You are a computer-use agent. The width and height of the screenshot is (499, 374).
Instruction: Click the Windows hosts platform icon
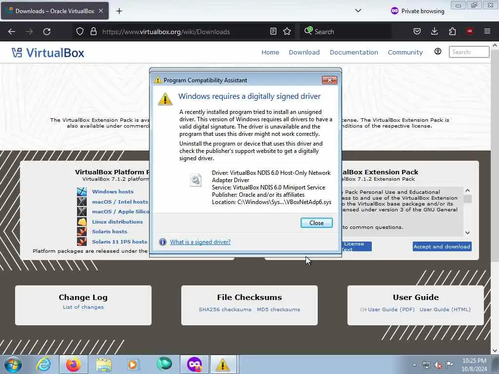click(x=82, y=191)
